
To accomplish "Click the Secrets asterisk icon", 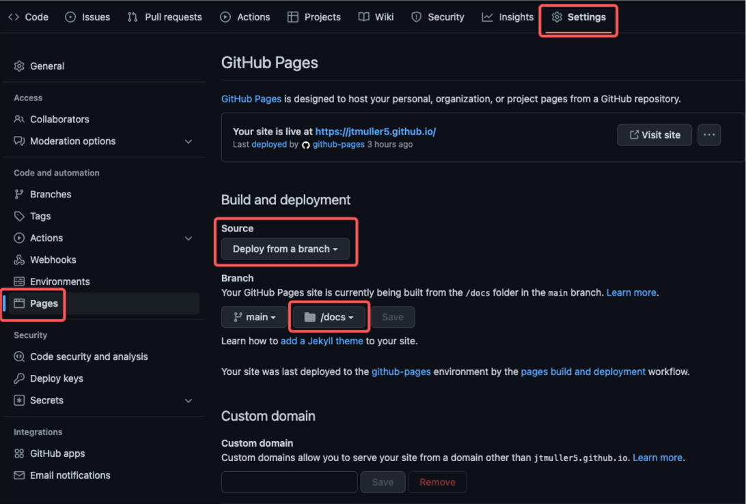I will tap(19, 401).
